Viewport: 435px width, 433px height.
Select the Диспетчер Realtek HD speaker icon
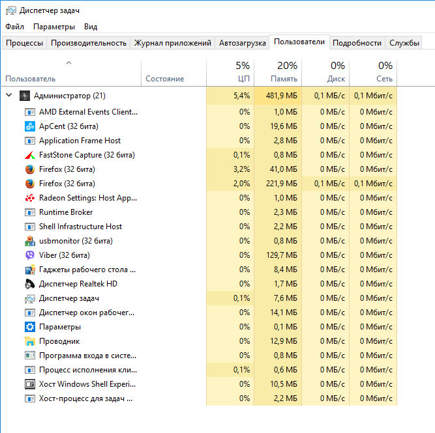tap(30, 284)
